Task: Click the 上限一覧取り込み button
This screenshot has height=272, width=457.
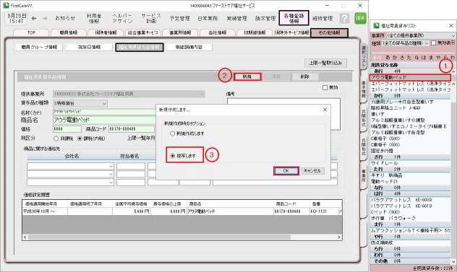Action: (325, 63)
